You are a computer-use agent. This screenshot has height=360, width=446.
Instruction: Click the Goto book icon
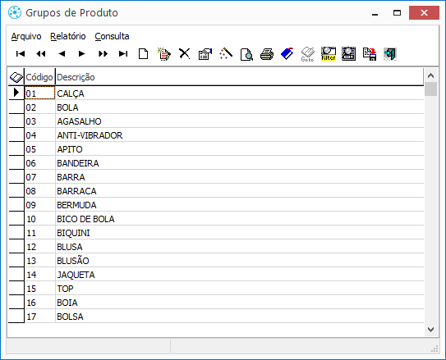307,54
